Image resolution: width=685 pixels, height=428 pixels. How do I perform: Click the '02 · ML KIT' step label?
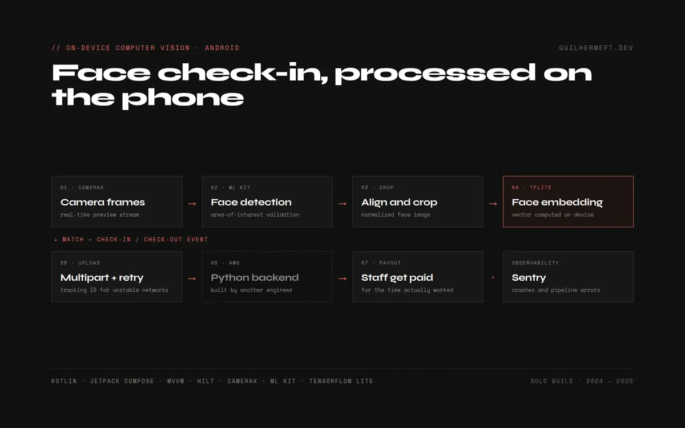pyautogui.click(x=231, y=188)
